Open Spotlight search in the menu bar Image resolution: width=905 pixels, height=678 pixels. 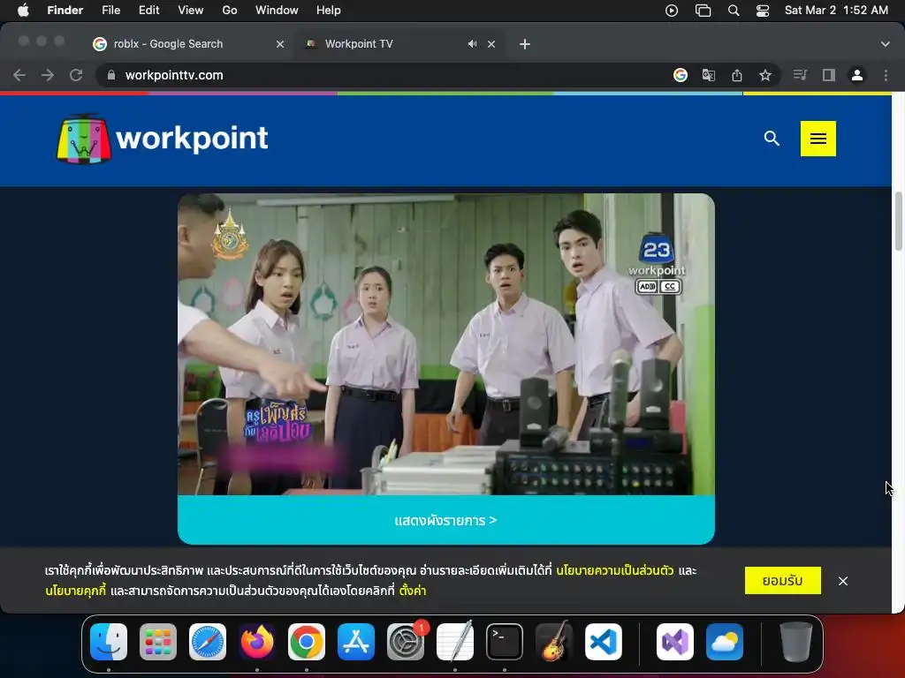point(734,11)
